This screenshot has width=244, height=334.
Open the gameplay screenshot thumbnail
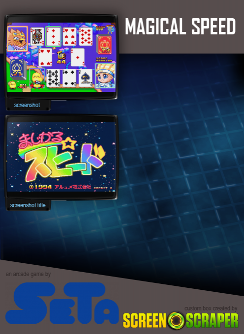tap(61, 57)
